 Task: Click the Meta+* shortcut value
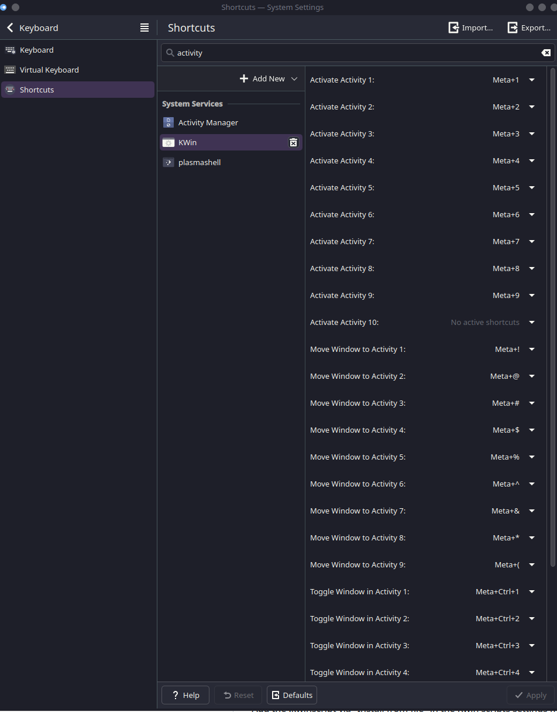point(506,538)
